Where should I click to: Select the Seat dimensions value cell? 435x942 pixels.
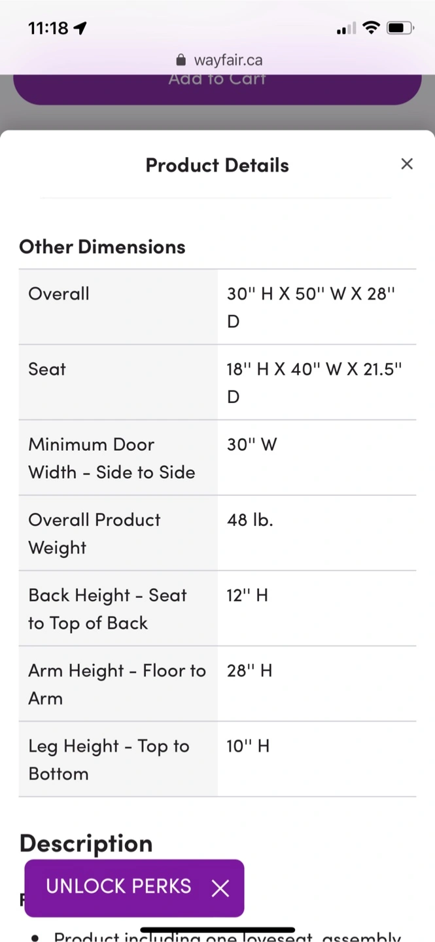click(317, 382)
